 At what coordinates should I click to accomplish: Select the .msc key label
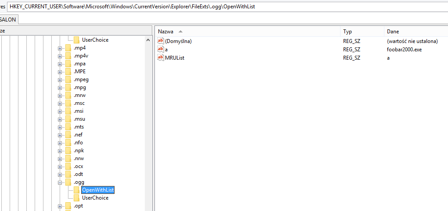pyautogui.click(x=79, y=103)
